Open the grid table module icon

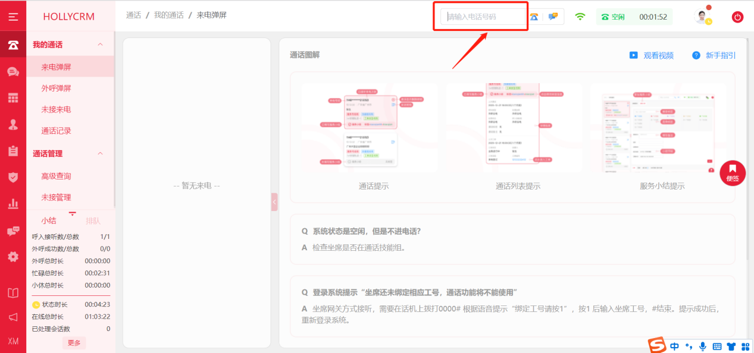click(x=13, y=98)
